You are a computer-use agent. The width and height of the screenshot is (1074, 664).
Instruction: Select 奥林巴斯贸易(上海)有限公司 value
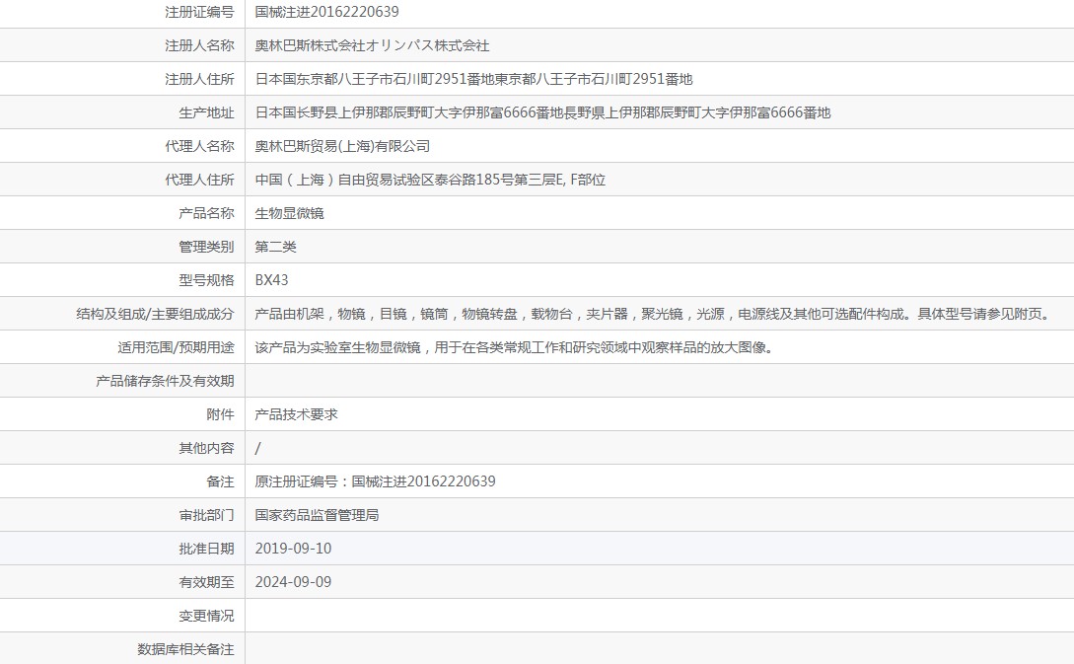point(342,146)
